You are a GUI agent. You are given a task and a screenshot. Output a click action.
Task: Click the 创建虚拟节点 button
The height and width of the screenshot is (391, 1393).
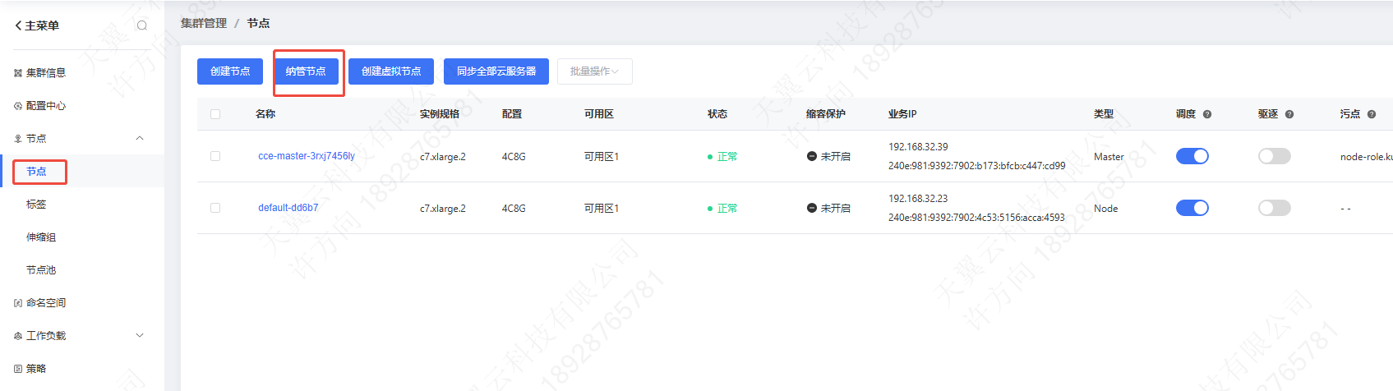(x=391, y=71)
